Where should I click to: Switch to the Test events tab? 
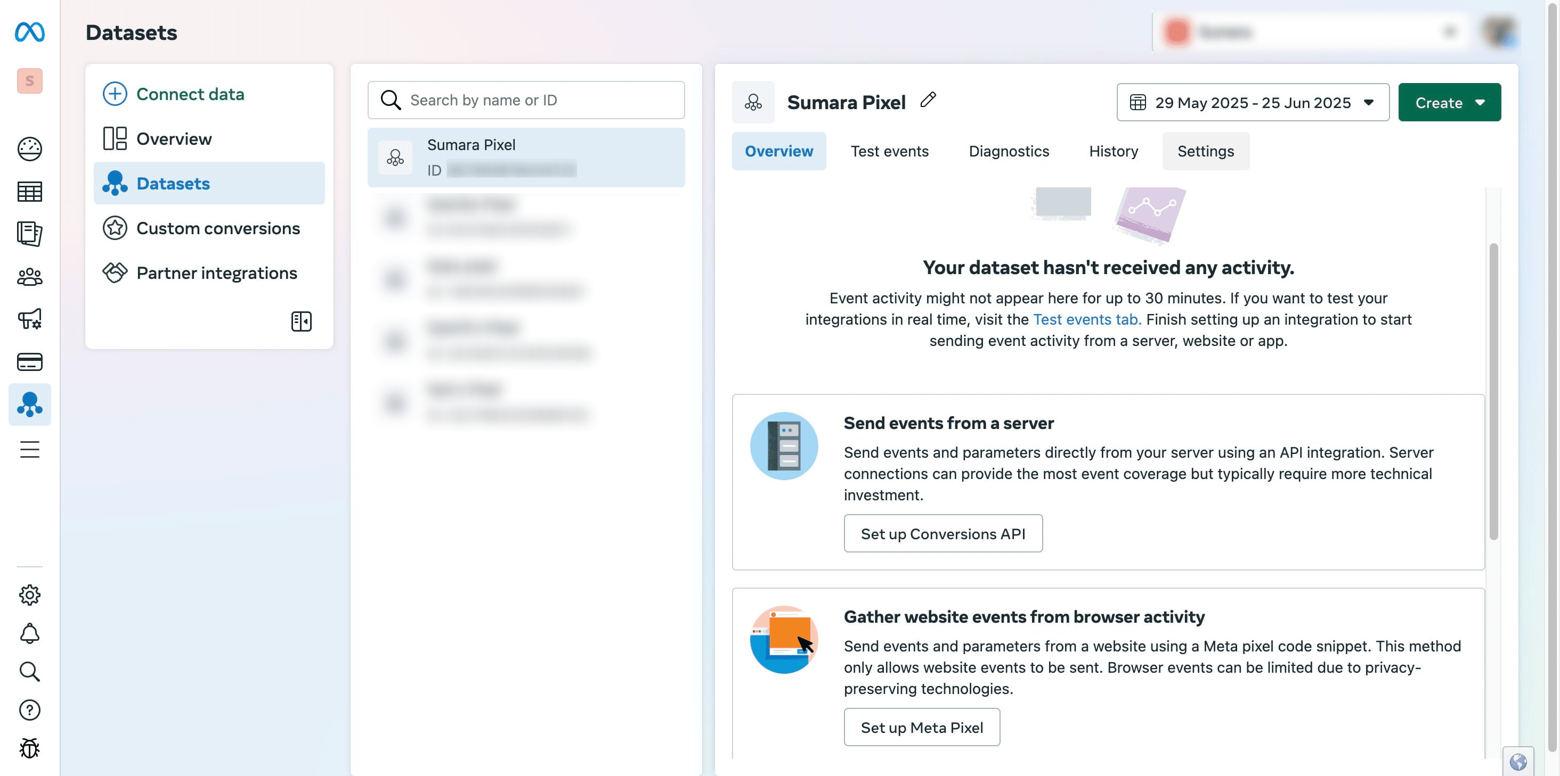click(889, 151)
